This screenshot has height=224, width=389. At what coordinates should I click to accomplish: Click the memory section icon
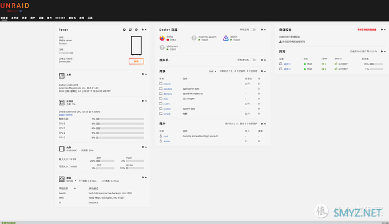pyautogui.click(x=62, y=149)
